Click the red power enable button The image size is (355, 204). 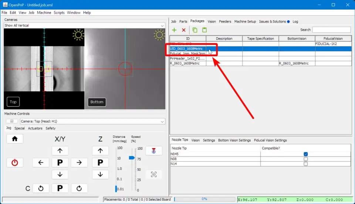point(15,162)
